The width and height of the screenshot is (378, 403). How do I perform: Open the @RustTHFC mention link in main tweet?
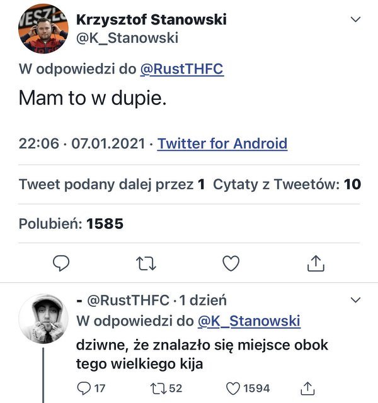pyautogui.click(x=181, y=69)
